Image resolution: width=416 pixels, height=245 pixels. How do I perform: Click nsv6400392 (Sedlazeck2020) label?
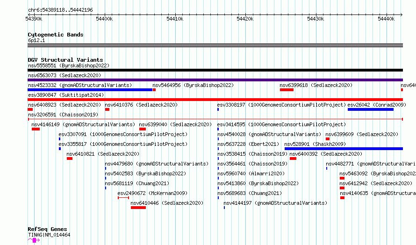pos(326,154)
